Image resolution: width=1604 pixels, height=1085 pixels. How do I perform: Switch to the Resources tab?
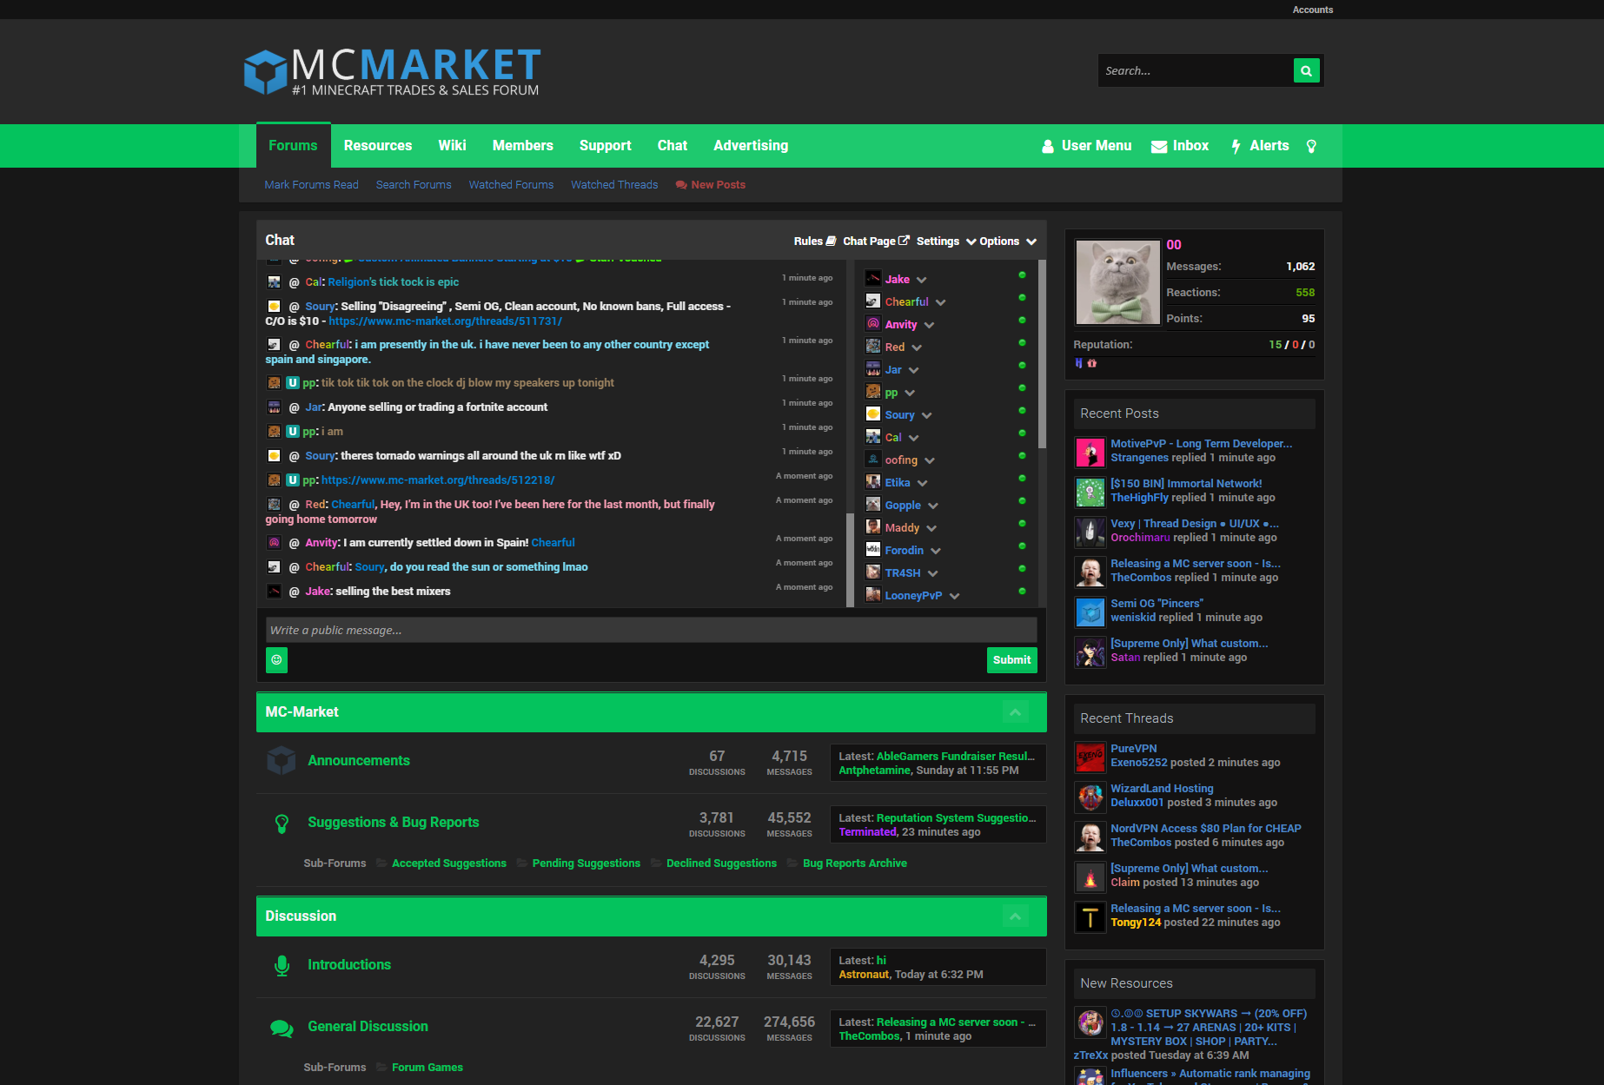(377, 146)
